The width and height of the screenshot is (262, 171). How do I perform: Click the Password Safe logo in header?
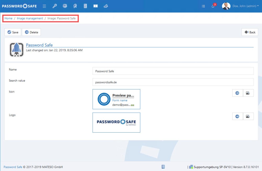(19, 6)
